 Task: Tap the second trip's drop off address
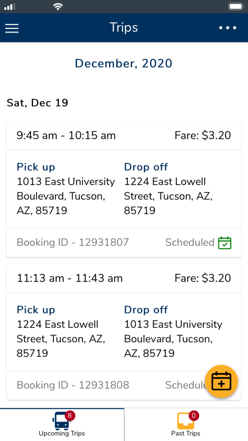coord(173,339)
